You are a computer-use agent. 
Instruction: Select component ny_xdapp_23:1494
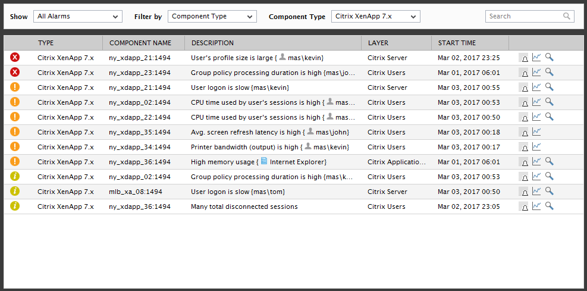(x=140, y=73)
